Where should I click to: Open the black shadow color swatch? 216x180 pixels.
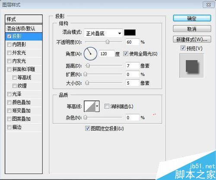tap(130, 33)
